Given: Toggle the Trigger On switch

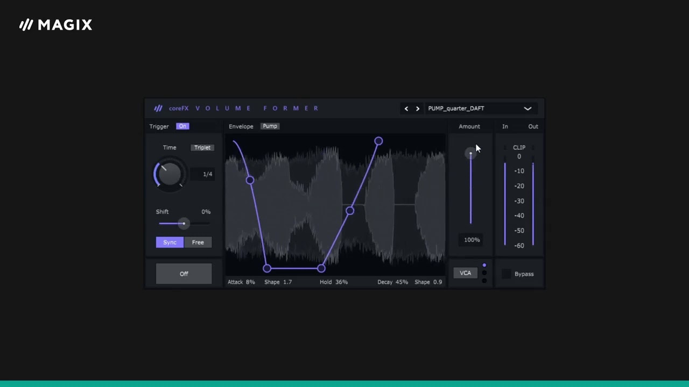Looking at the screenshot, I should click(x=182, y=126).
